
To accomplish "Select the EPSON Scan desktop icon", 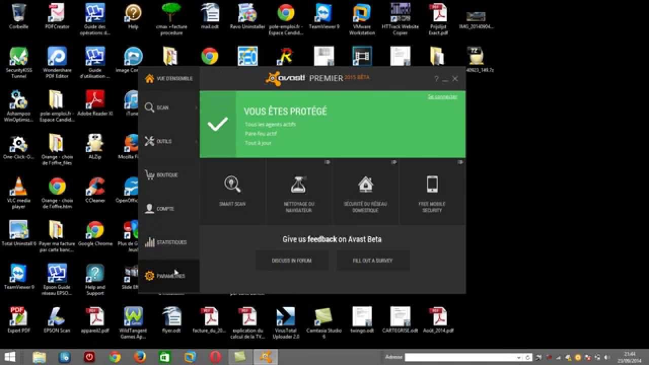I will (57, 320).
